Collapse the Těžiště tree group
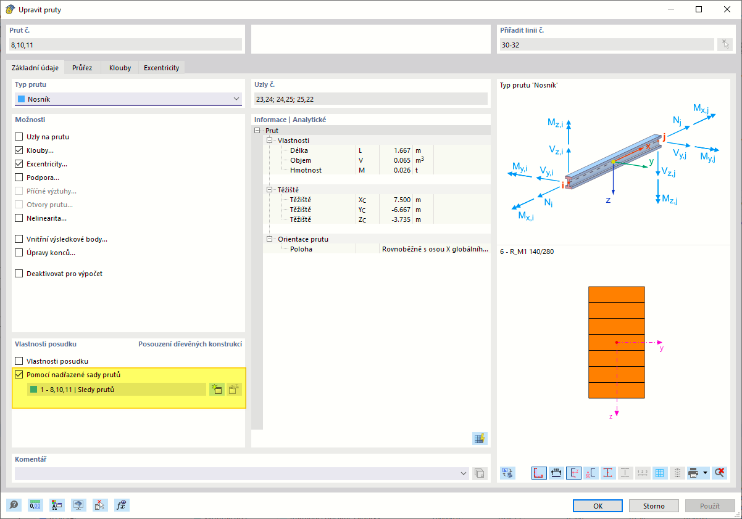 269,190
